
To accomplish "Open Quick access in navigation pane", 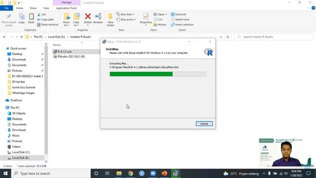I will [18, 48].
